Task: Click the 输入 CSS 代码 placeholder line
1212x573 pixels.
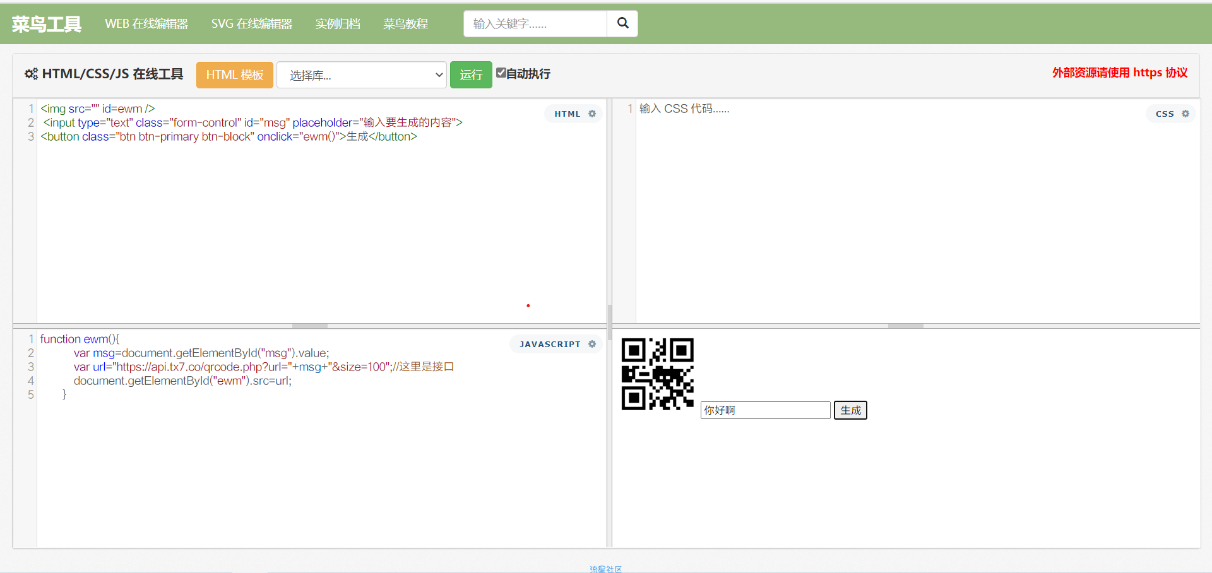Action: 684,109
